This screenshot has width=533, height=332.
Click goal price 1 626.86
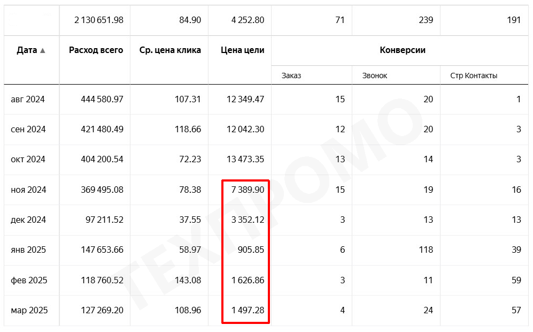click(248, 280)
